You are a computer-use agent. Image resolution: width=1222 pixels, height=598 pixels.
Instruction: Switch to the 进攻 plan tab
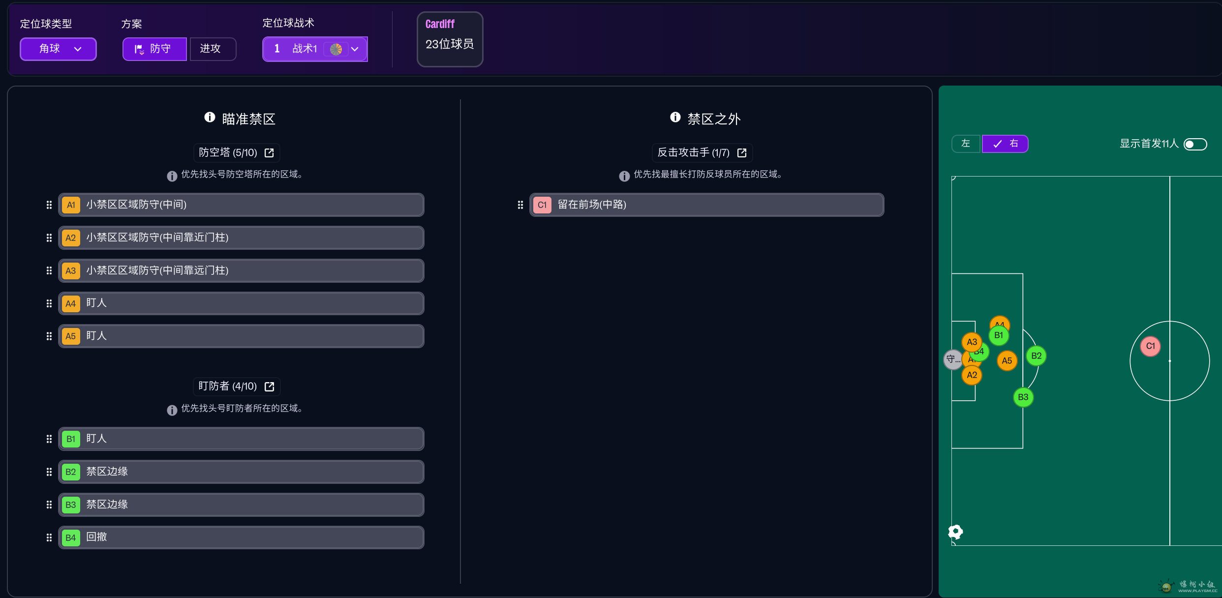213,49
